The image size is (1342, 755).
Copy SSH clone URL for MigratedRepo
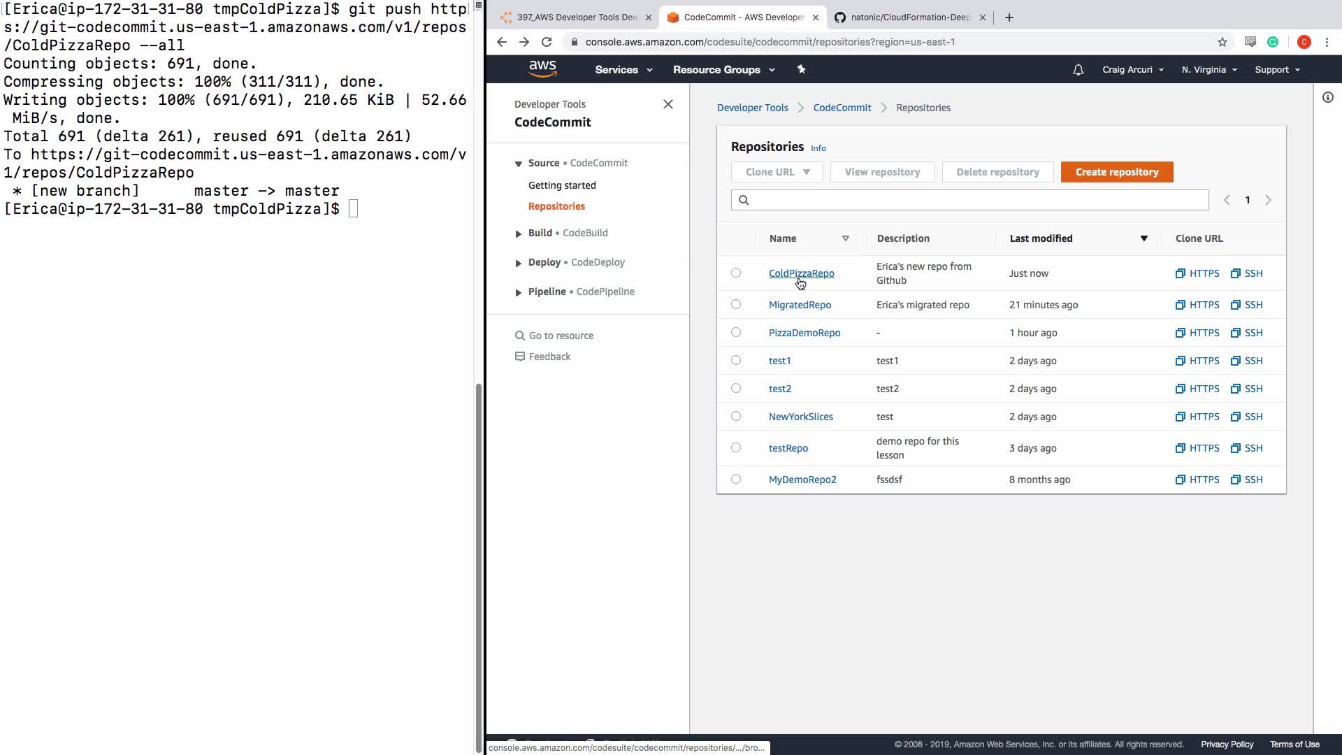1246,305
